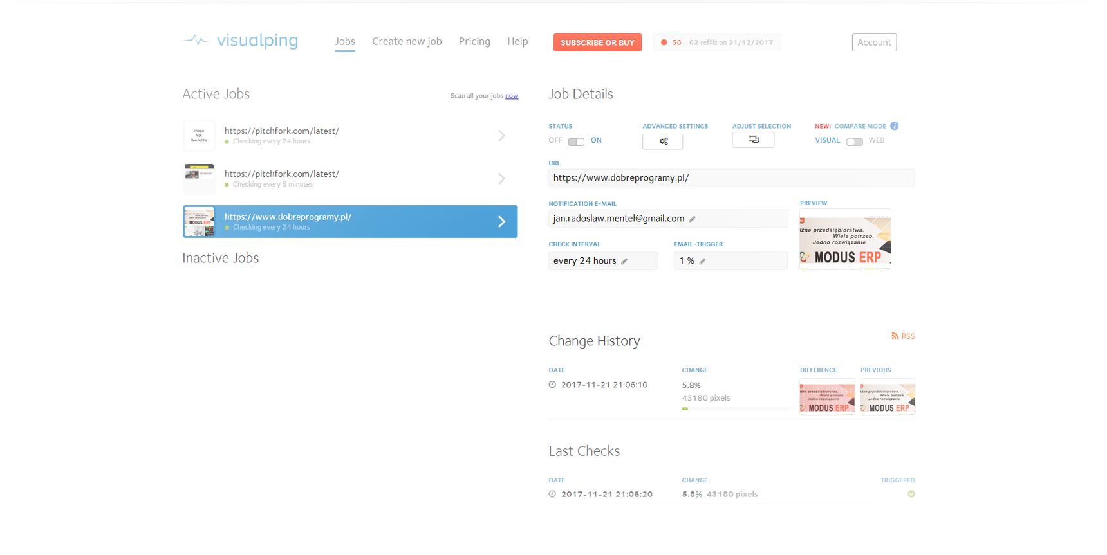The image size is (1107, 555).
Task: Expand the pitchfork 24 hours job chevron
Action: [x=502, y=136]
